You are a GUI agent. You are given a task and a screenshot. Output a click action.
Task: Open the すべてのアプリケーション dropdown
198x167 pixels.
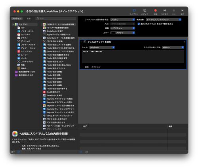tap(164, 20)
